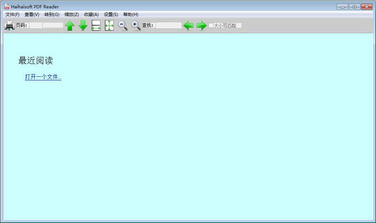This screenshot has height=223, width=376.
Task: Select the fit width icon
Action: (96, 25)
